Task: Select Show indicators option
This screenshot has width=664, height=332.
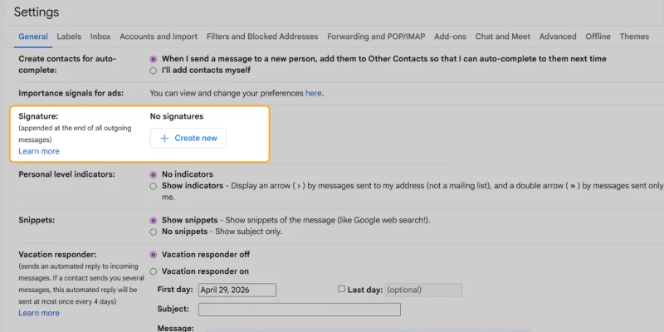Action: click(x=154, y=186)
